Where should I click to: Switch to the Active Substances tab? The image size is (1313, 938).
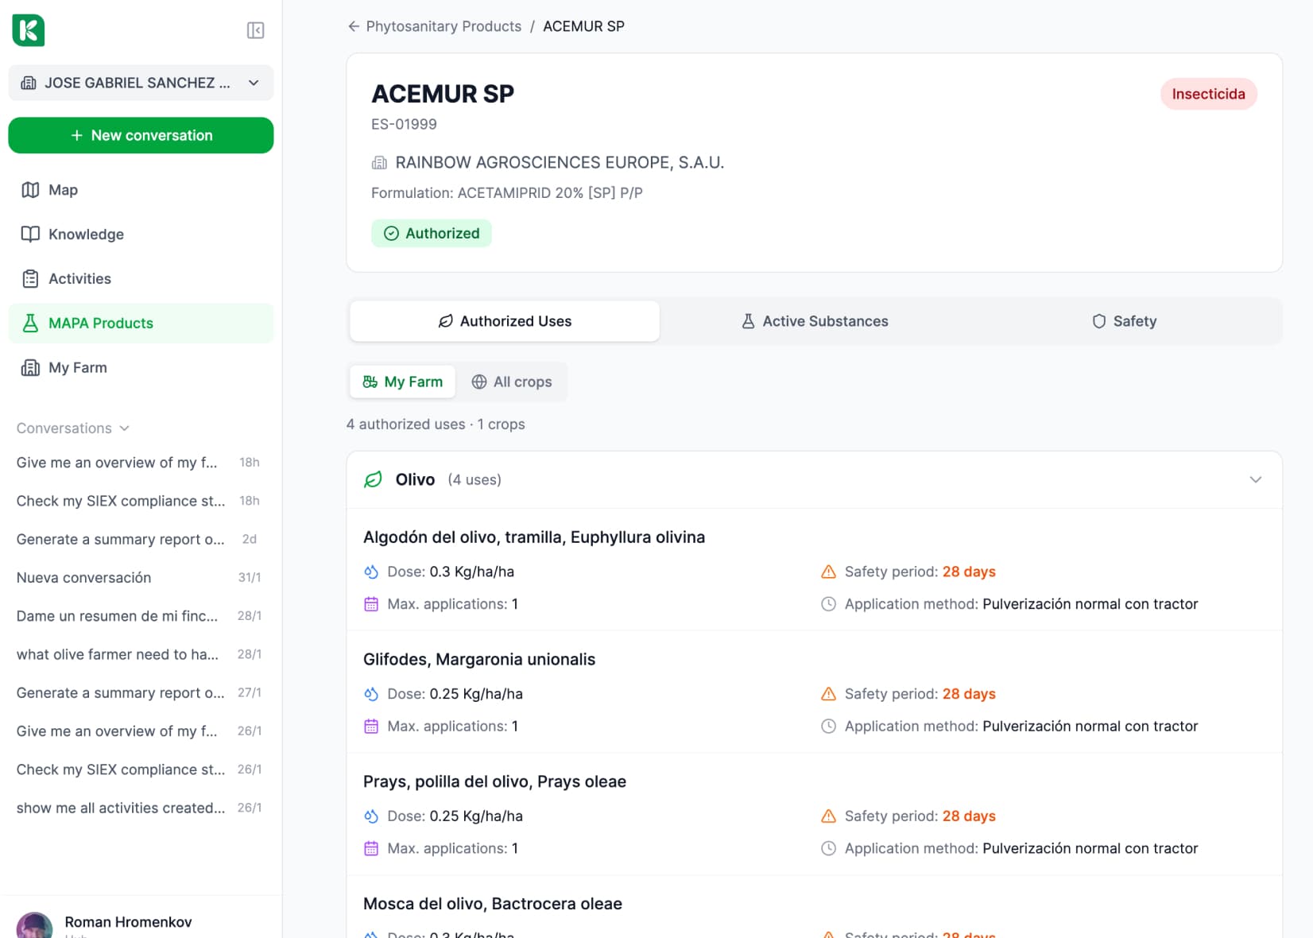point(814,321)
